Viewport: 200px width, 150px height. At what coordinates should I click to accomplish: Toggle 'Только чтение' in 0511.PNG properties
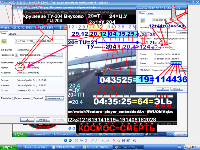13,98
